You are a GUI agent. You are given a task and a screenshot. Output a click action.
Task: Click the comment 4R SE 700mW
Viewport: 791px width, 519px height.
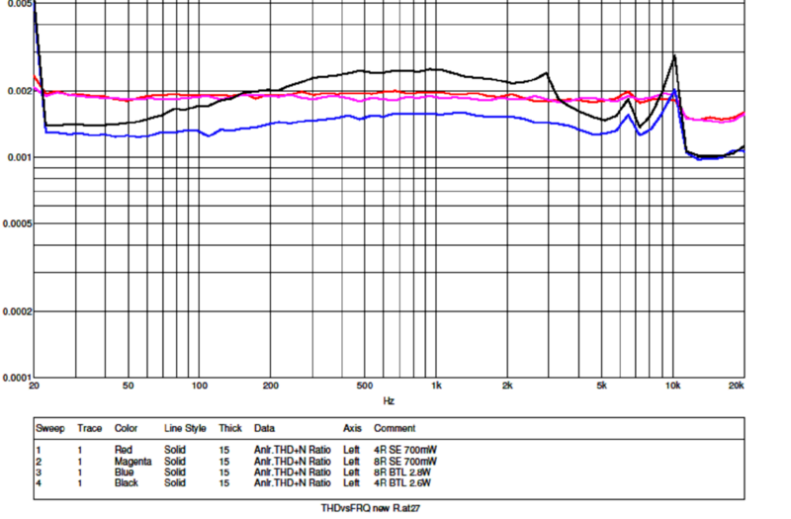coord(405,450)
